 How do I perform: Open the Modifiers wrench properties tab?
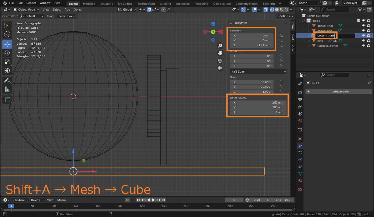tap(300, 146)
